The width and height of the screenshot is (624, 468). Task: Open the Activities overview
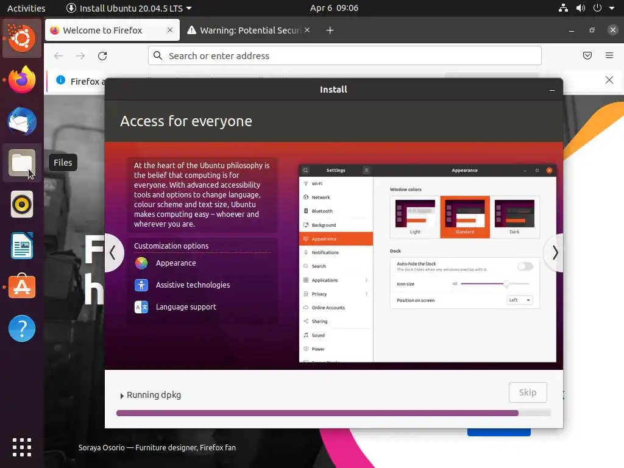[26, 8]
